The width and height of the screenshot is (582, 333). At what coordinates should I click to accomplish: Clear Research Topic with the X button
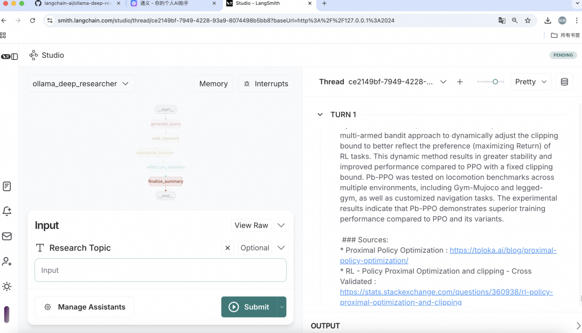(x=227, y=248)
